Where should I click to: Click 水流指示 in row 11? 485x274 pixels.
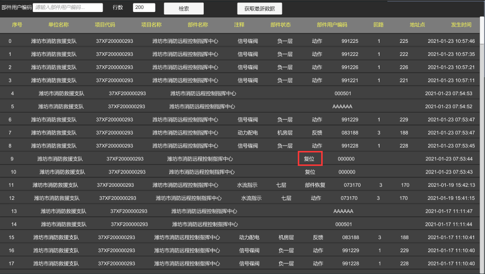[247, 185]
